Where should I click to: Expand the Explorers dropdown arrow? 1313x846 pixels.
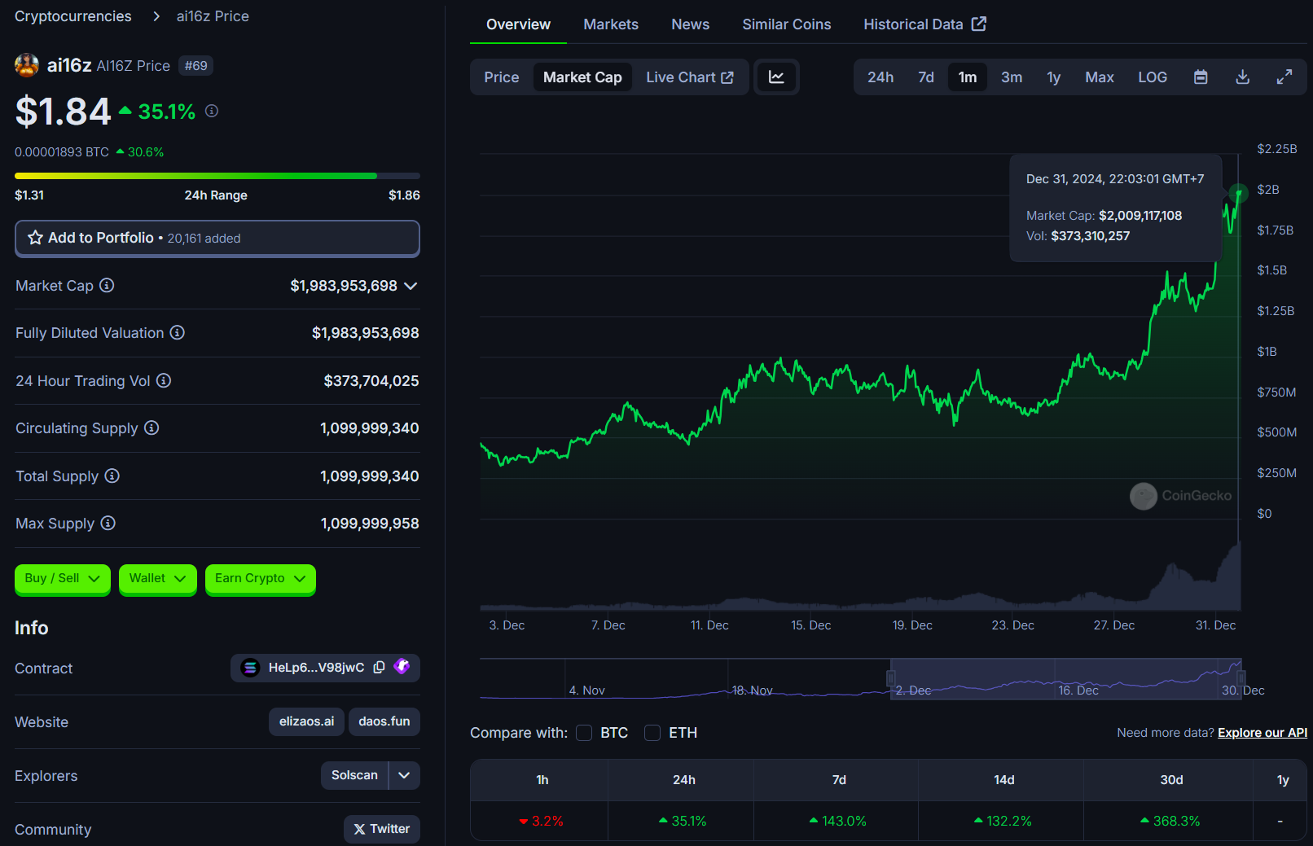[404, 775]
